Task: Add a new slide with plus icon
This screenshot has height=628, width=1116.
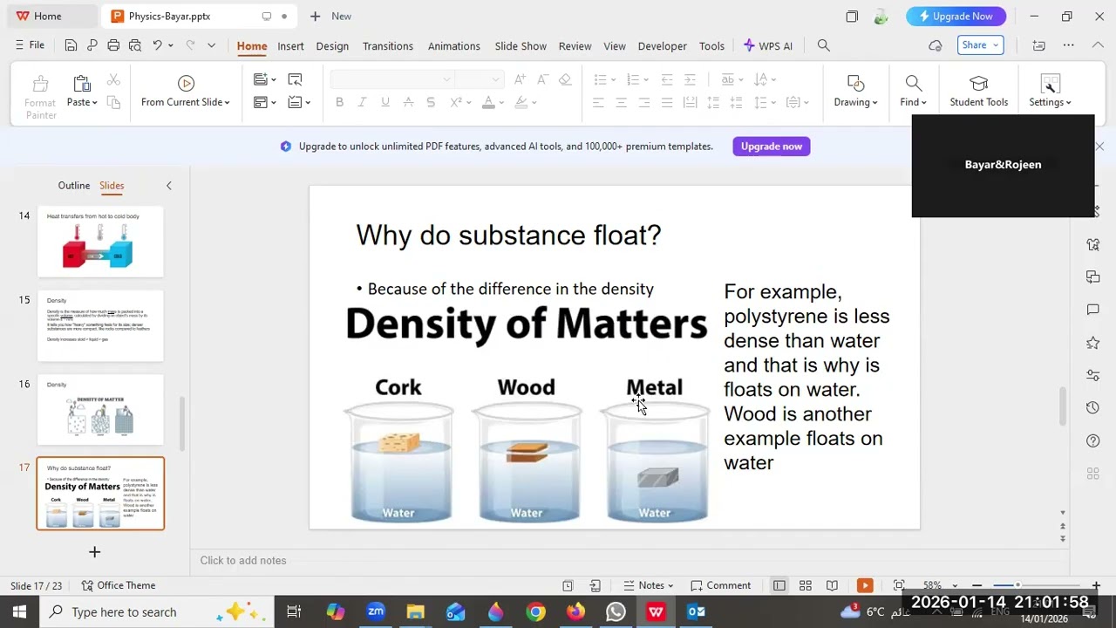Action: click(x=95, y=551)
